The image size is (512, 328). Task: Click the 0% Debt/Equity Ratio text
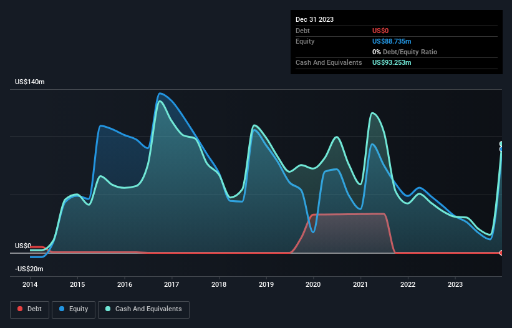(405, 52)
